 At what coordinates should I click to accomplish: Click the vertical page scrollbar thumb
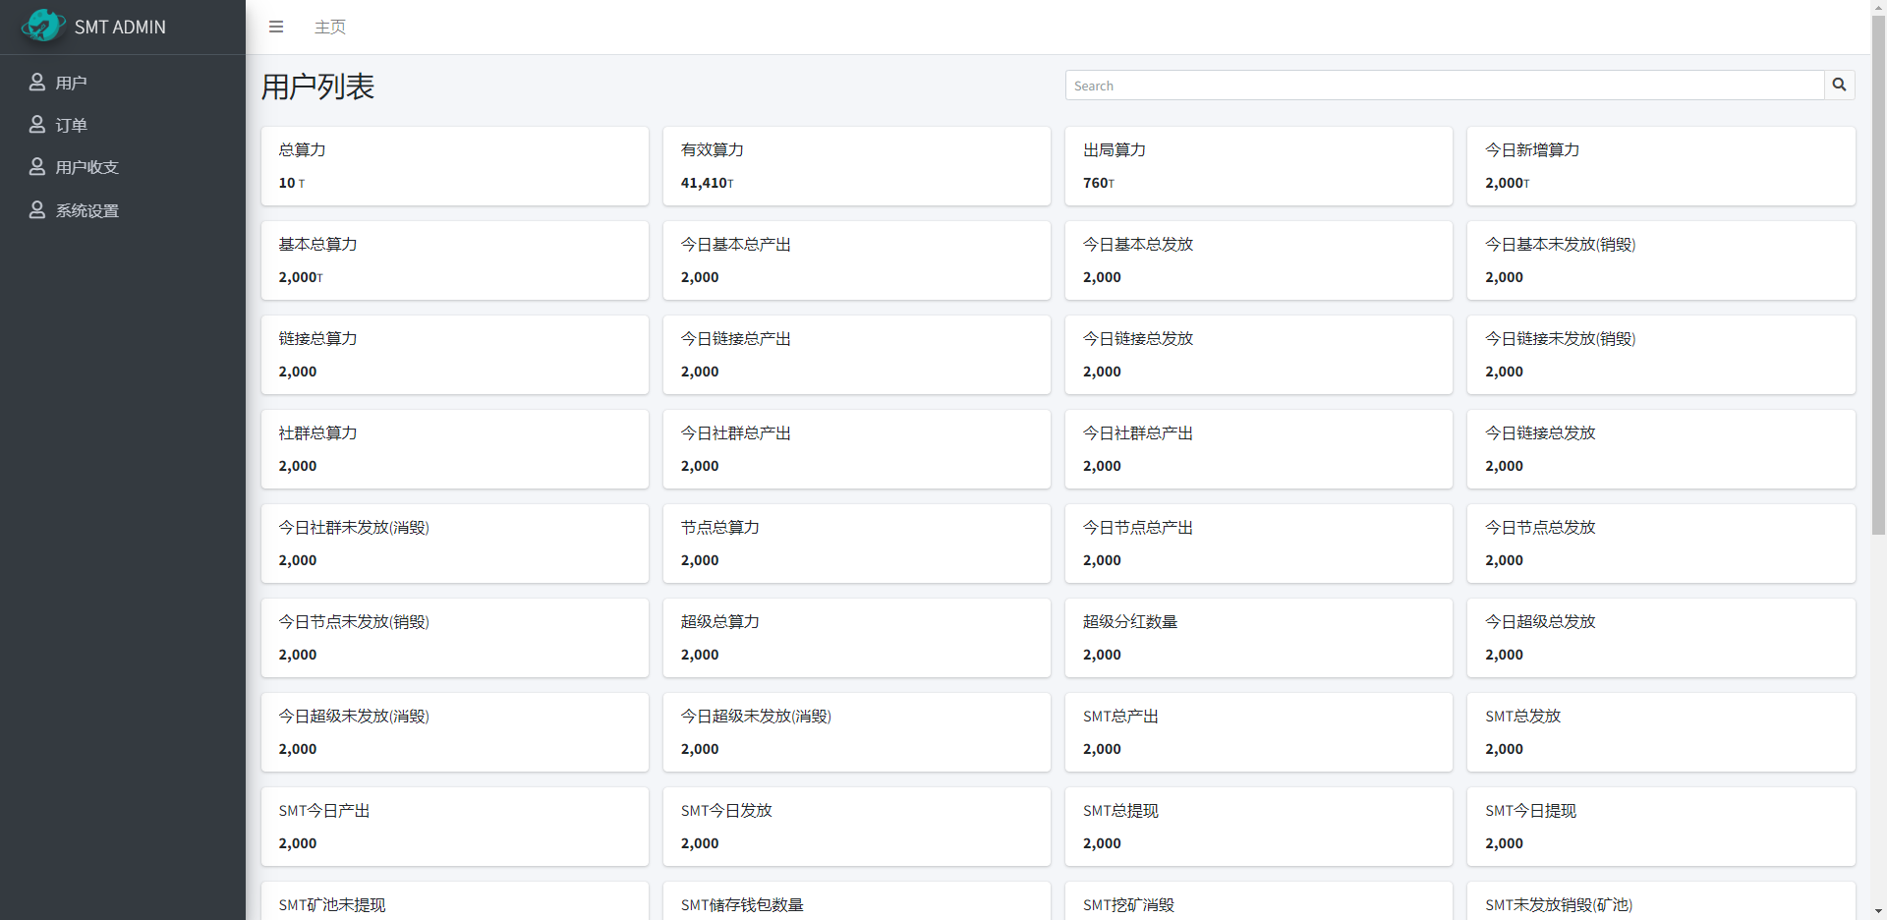[x=1878, y=275]
